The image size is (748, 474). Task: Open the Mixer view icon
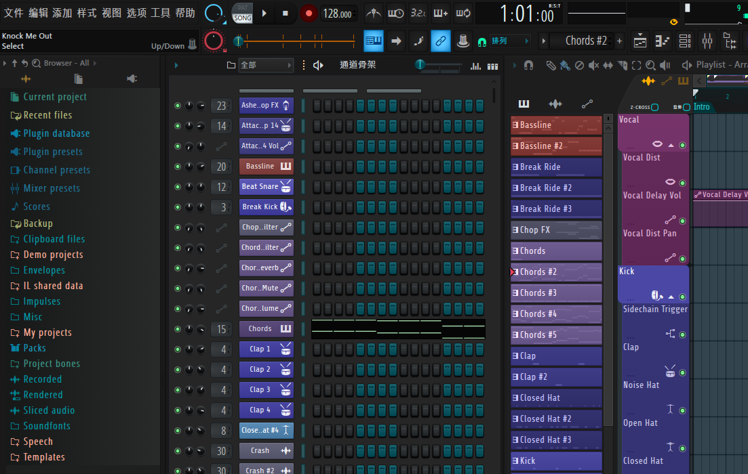coord(707,41)
